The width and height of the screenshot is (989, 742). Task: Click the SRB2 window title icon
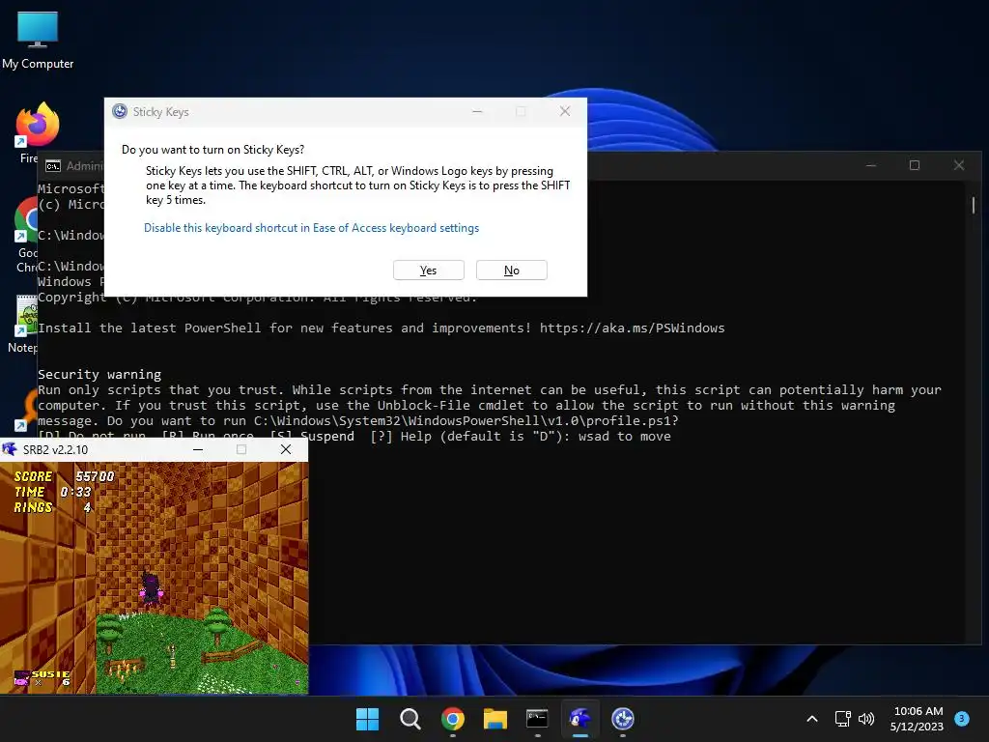pyautogui.click(x=10, y=449)
